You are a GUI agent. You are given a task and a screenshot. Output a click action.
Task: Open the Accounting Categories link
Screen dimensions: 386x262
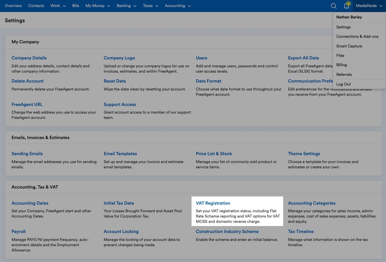point(312,203)
